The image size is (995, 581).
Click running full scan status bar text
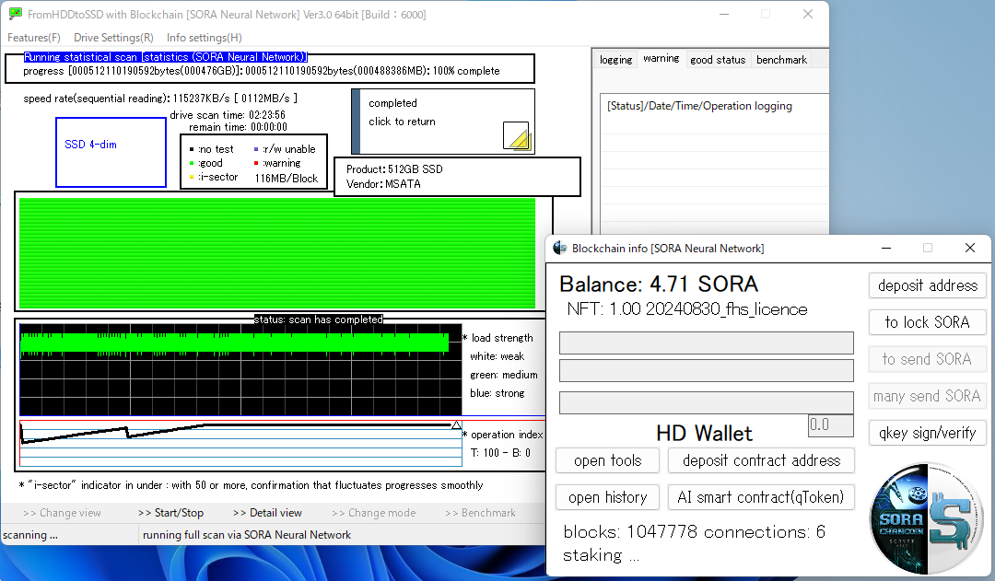click(247, 535)
